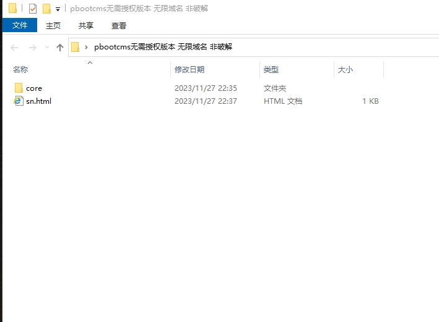Sort by the 大小 column header

tap(346, 69)
